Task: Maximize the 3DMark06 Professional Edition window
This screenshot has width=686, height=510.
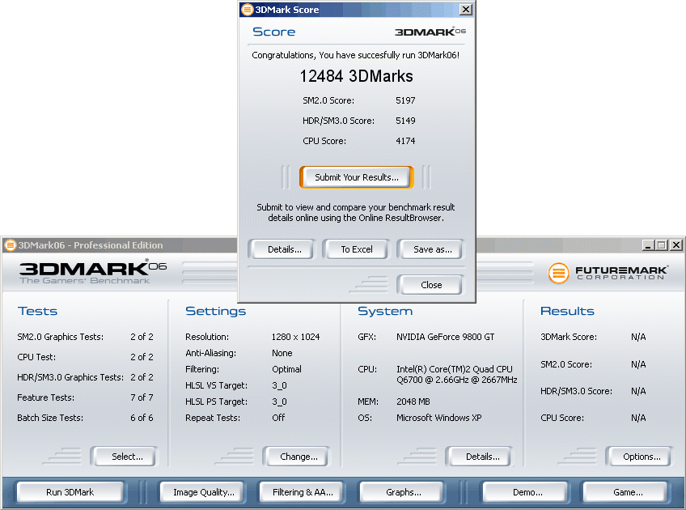Action: pyautogui.click(x=662, y=245)
